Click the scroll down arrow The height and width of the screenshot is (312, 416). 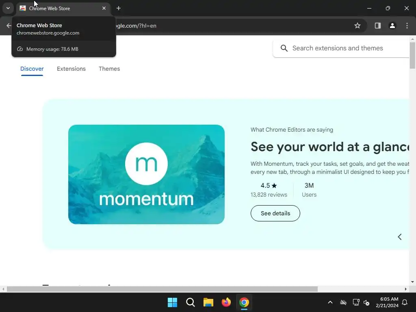pos(412,282)
